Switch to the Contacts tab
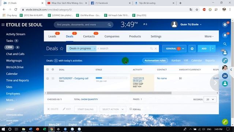 (89, 36)
